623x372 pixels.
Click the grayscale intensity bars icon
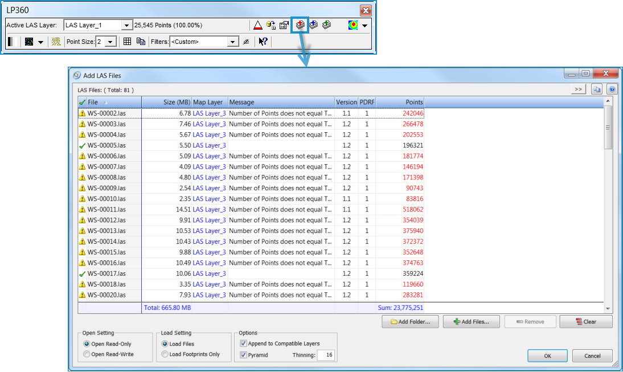(x=11, y=42)
